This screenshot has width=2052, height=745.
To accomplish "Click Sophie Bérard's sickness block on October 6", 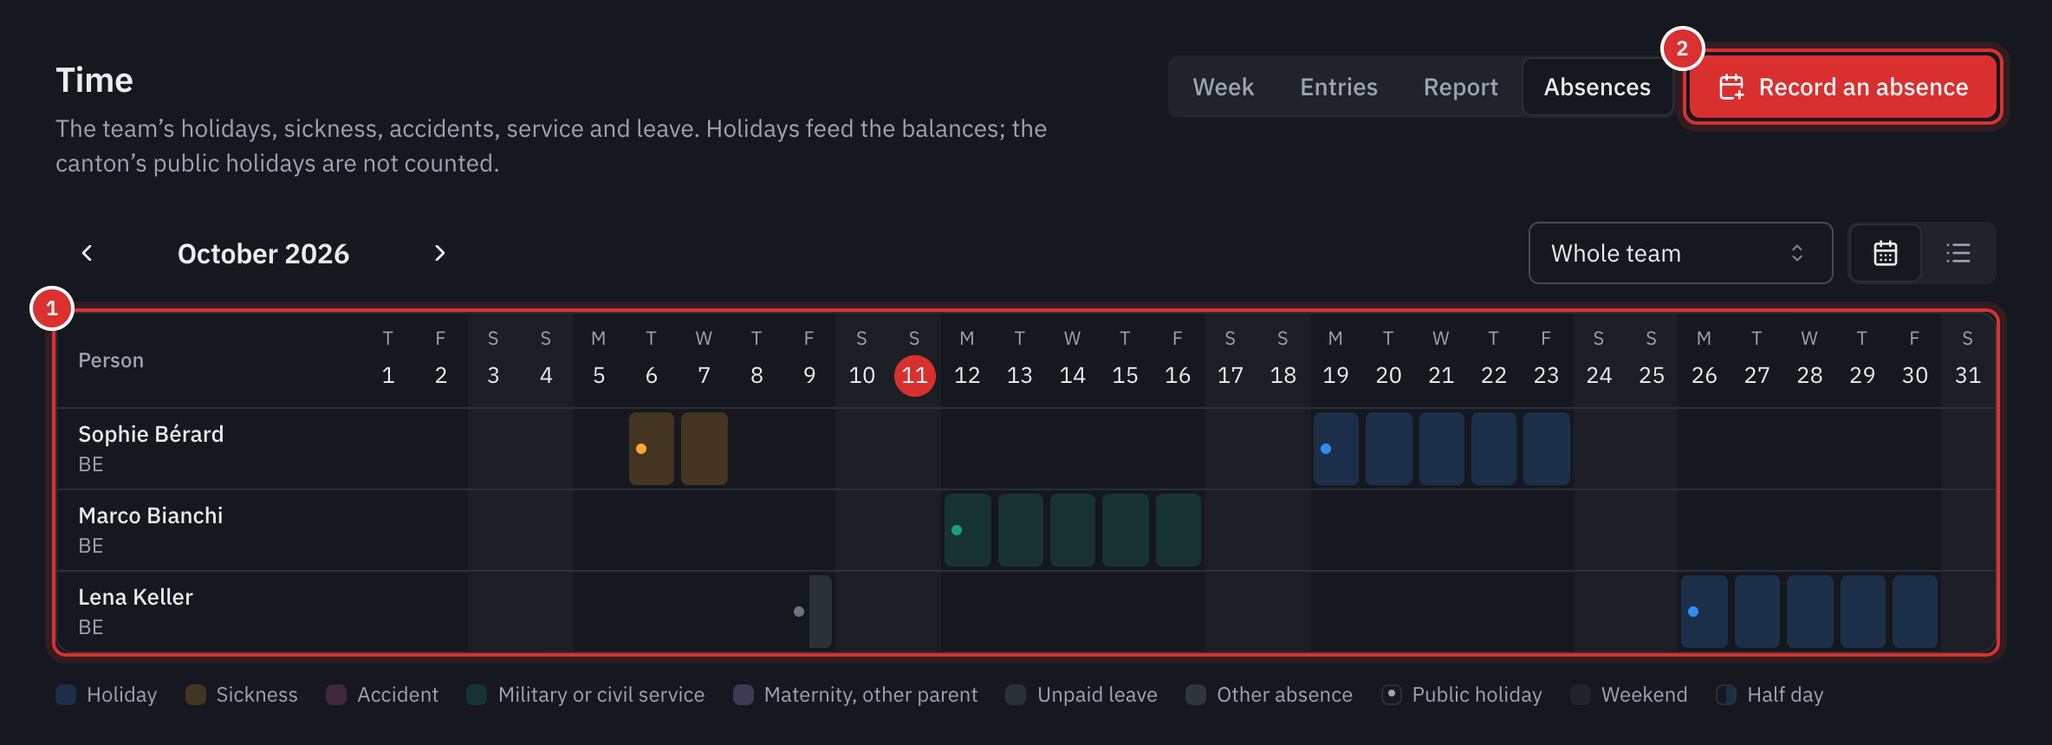I will pyautogui.click(x=652, y=449).
